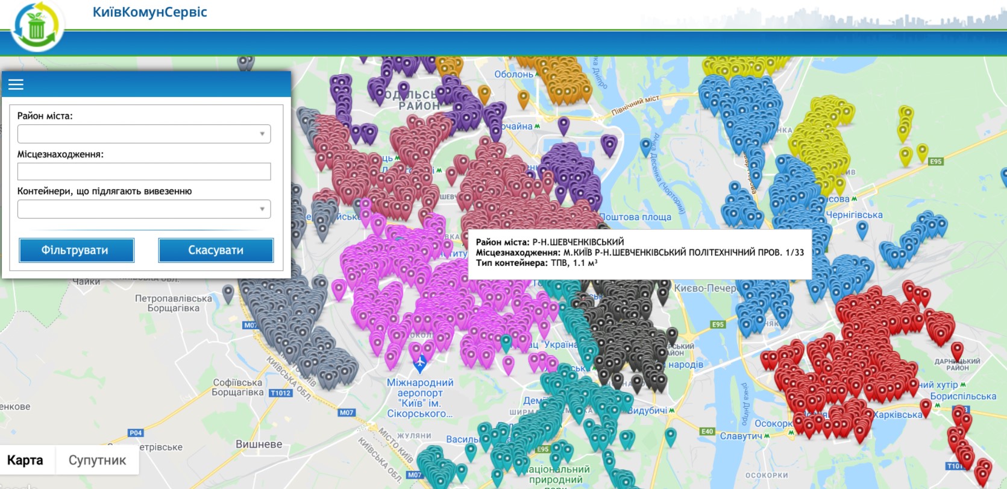Click the Місцезнаходження text field
1007x489 pixels.
[x=144, y=172]
